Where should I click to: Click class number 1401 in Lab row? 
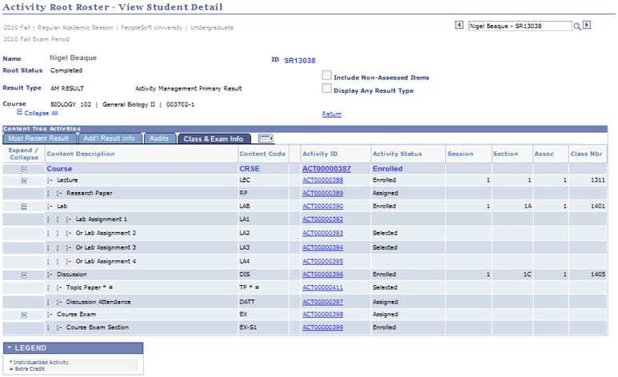pos(598,206)
